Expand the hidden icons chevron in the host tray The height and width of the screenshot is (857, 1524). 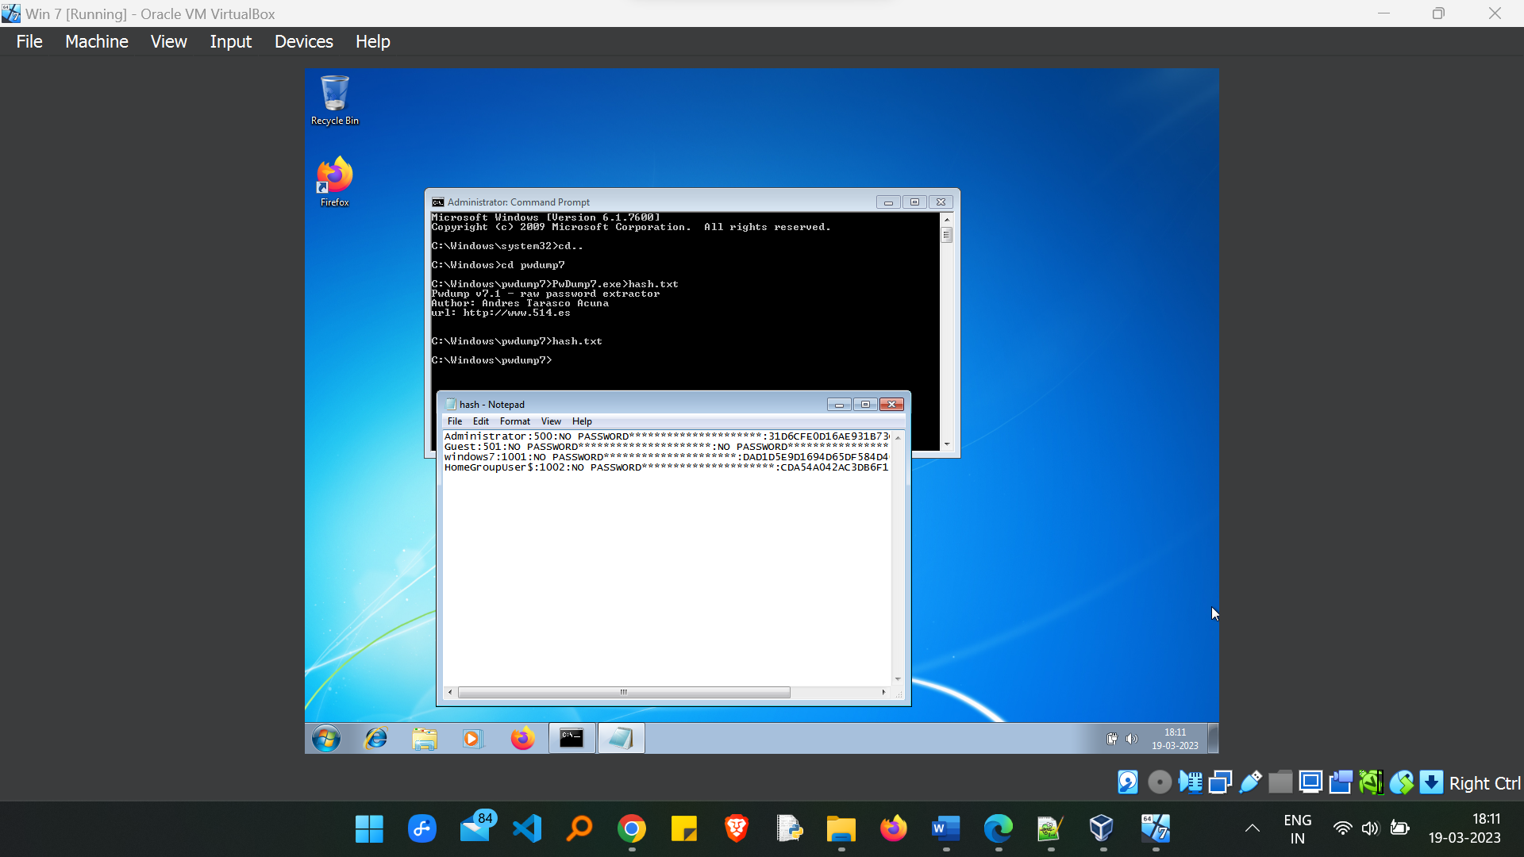(1252, 828)
